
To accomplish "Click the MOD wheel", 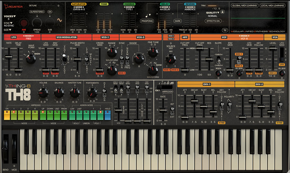I will pyautogui.click(x=15, y=148).
